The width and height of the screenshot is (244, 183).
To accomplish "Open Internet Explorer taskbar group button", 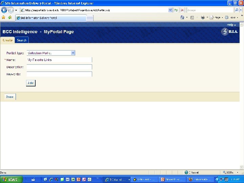I will tap(117, 180).
